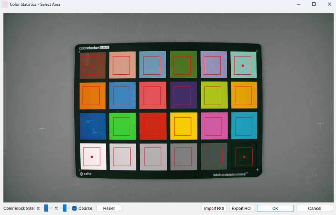This screenshot has height=215, width=336.
Task: Click the red dot on the black patch
Action: [x=244, y=157]
